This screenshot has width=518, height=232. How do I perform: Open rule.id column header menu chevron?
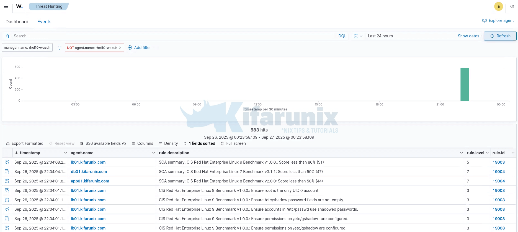pyautogui.click(x=513, y=153)
